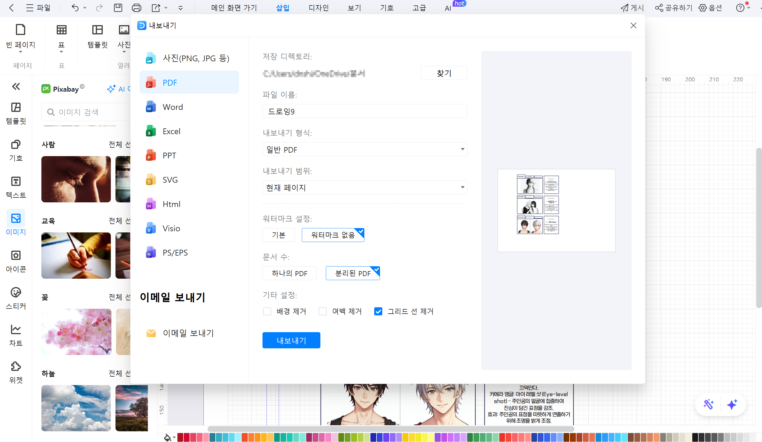762x442 pixels.
Task: Toggle the 배경 제거 checkbox
Action: [x=267, y=311]
